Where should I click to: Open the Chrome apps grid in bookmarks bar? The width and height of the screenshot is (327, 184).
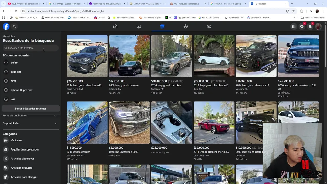pos(3,18)
